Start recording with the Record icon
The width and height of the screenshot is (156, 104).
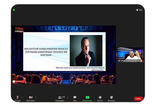100,97
